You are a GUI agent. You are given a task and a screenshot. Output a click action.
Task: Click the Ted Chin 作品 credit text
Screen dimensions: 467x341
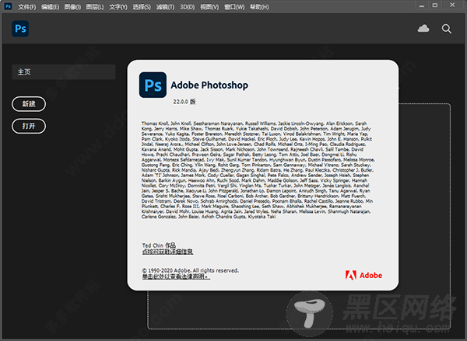[159, 245]
